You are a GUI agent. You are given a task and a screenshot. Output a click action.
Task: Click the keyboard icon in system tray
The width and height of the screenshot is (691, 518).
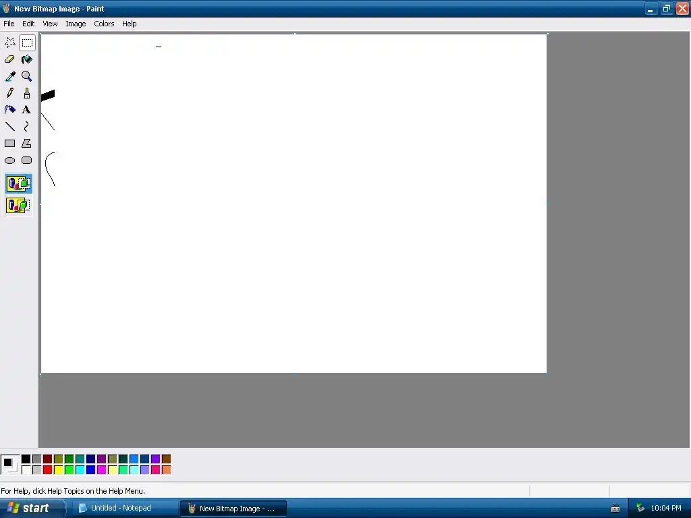pyautogui.click(x=615, y=509)
